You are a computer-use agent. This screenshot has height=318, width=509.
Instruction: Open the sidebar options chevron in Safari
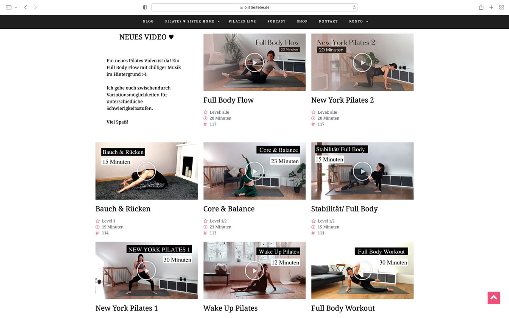click(16, 7)
